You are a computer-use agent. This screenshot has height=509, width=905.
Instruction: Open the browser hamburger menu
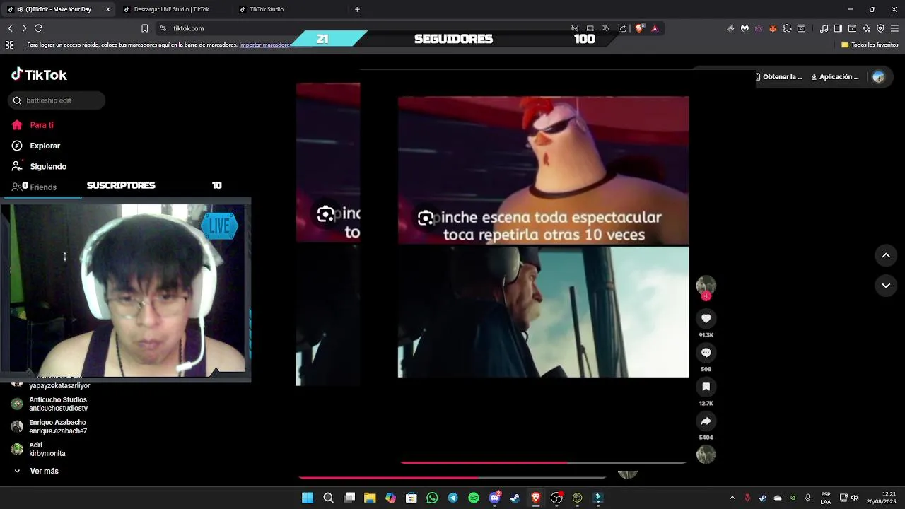click(x=895, y=28)
